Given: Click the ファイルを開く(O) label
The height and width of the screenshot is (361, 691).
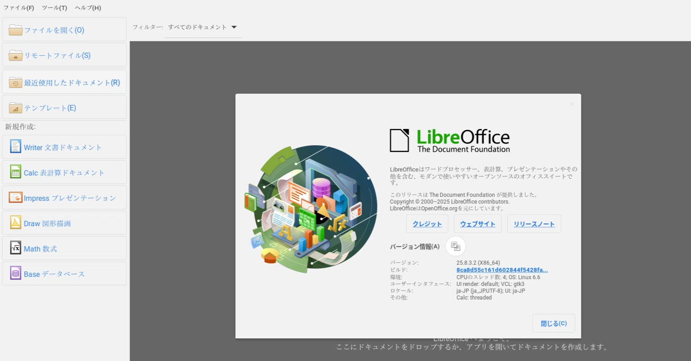Looking at the screenshot, I should point(54,30).
